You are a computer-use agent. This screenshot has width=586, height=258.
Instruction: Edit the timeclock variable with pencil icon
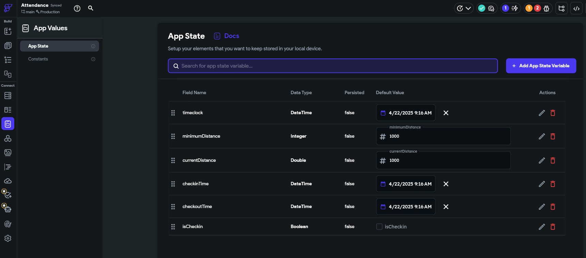click(542, 113)
